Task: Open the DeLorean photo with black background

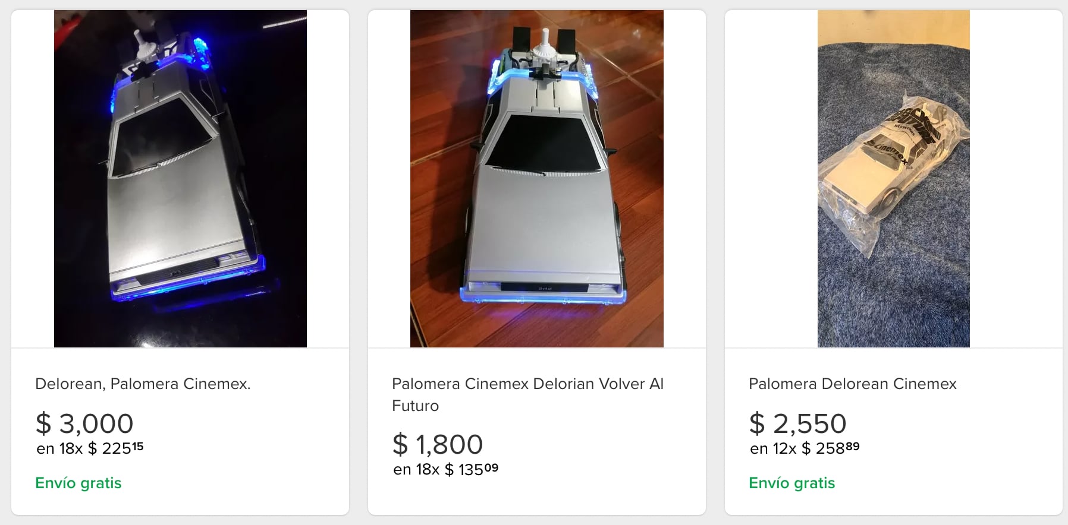Action: click(180, 178)
